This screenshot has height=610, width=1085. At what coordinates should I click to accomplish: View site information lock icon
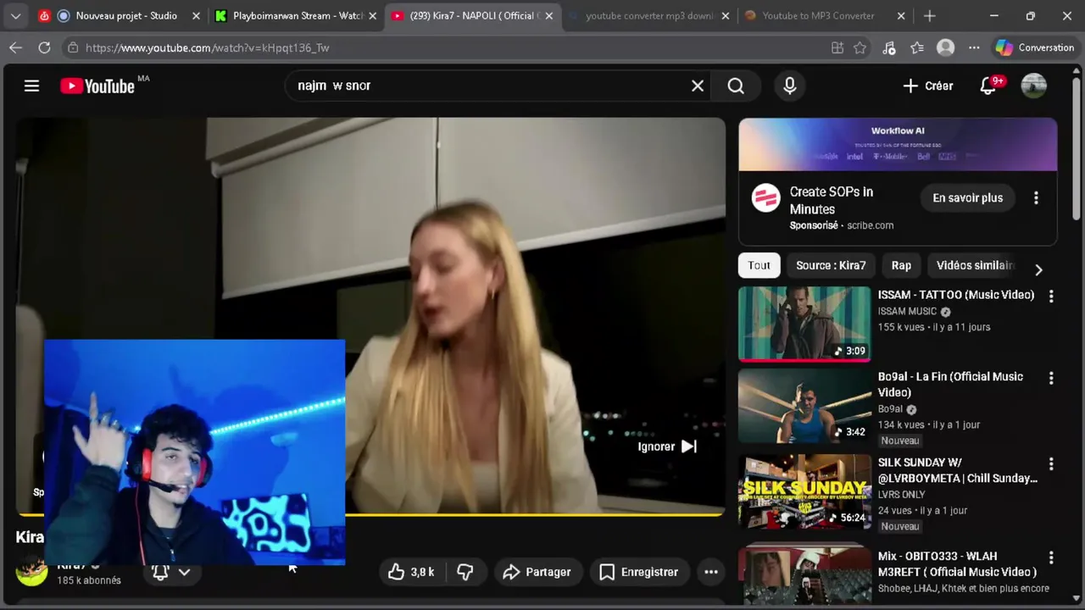tap(73, 47)
